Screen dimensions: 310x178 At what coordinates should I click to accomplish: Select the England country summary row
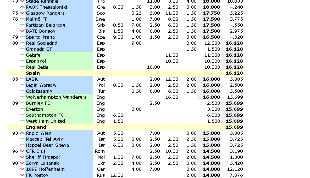click(x=125, y=127)
